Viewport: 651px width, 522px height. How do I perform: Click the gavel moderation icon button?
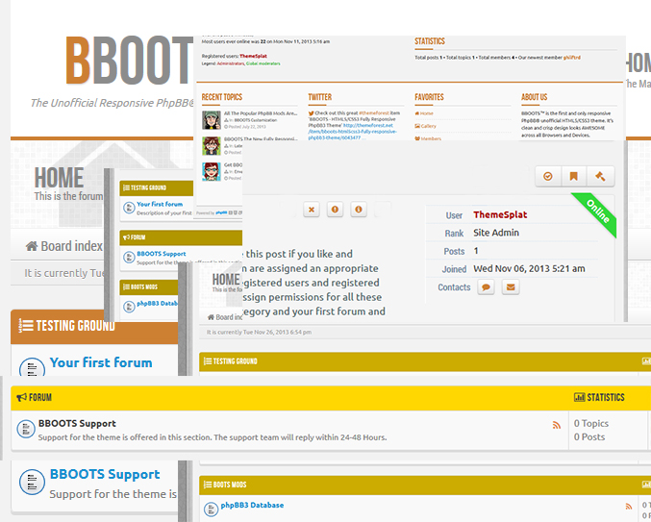pos(599,176)
